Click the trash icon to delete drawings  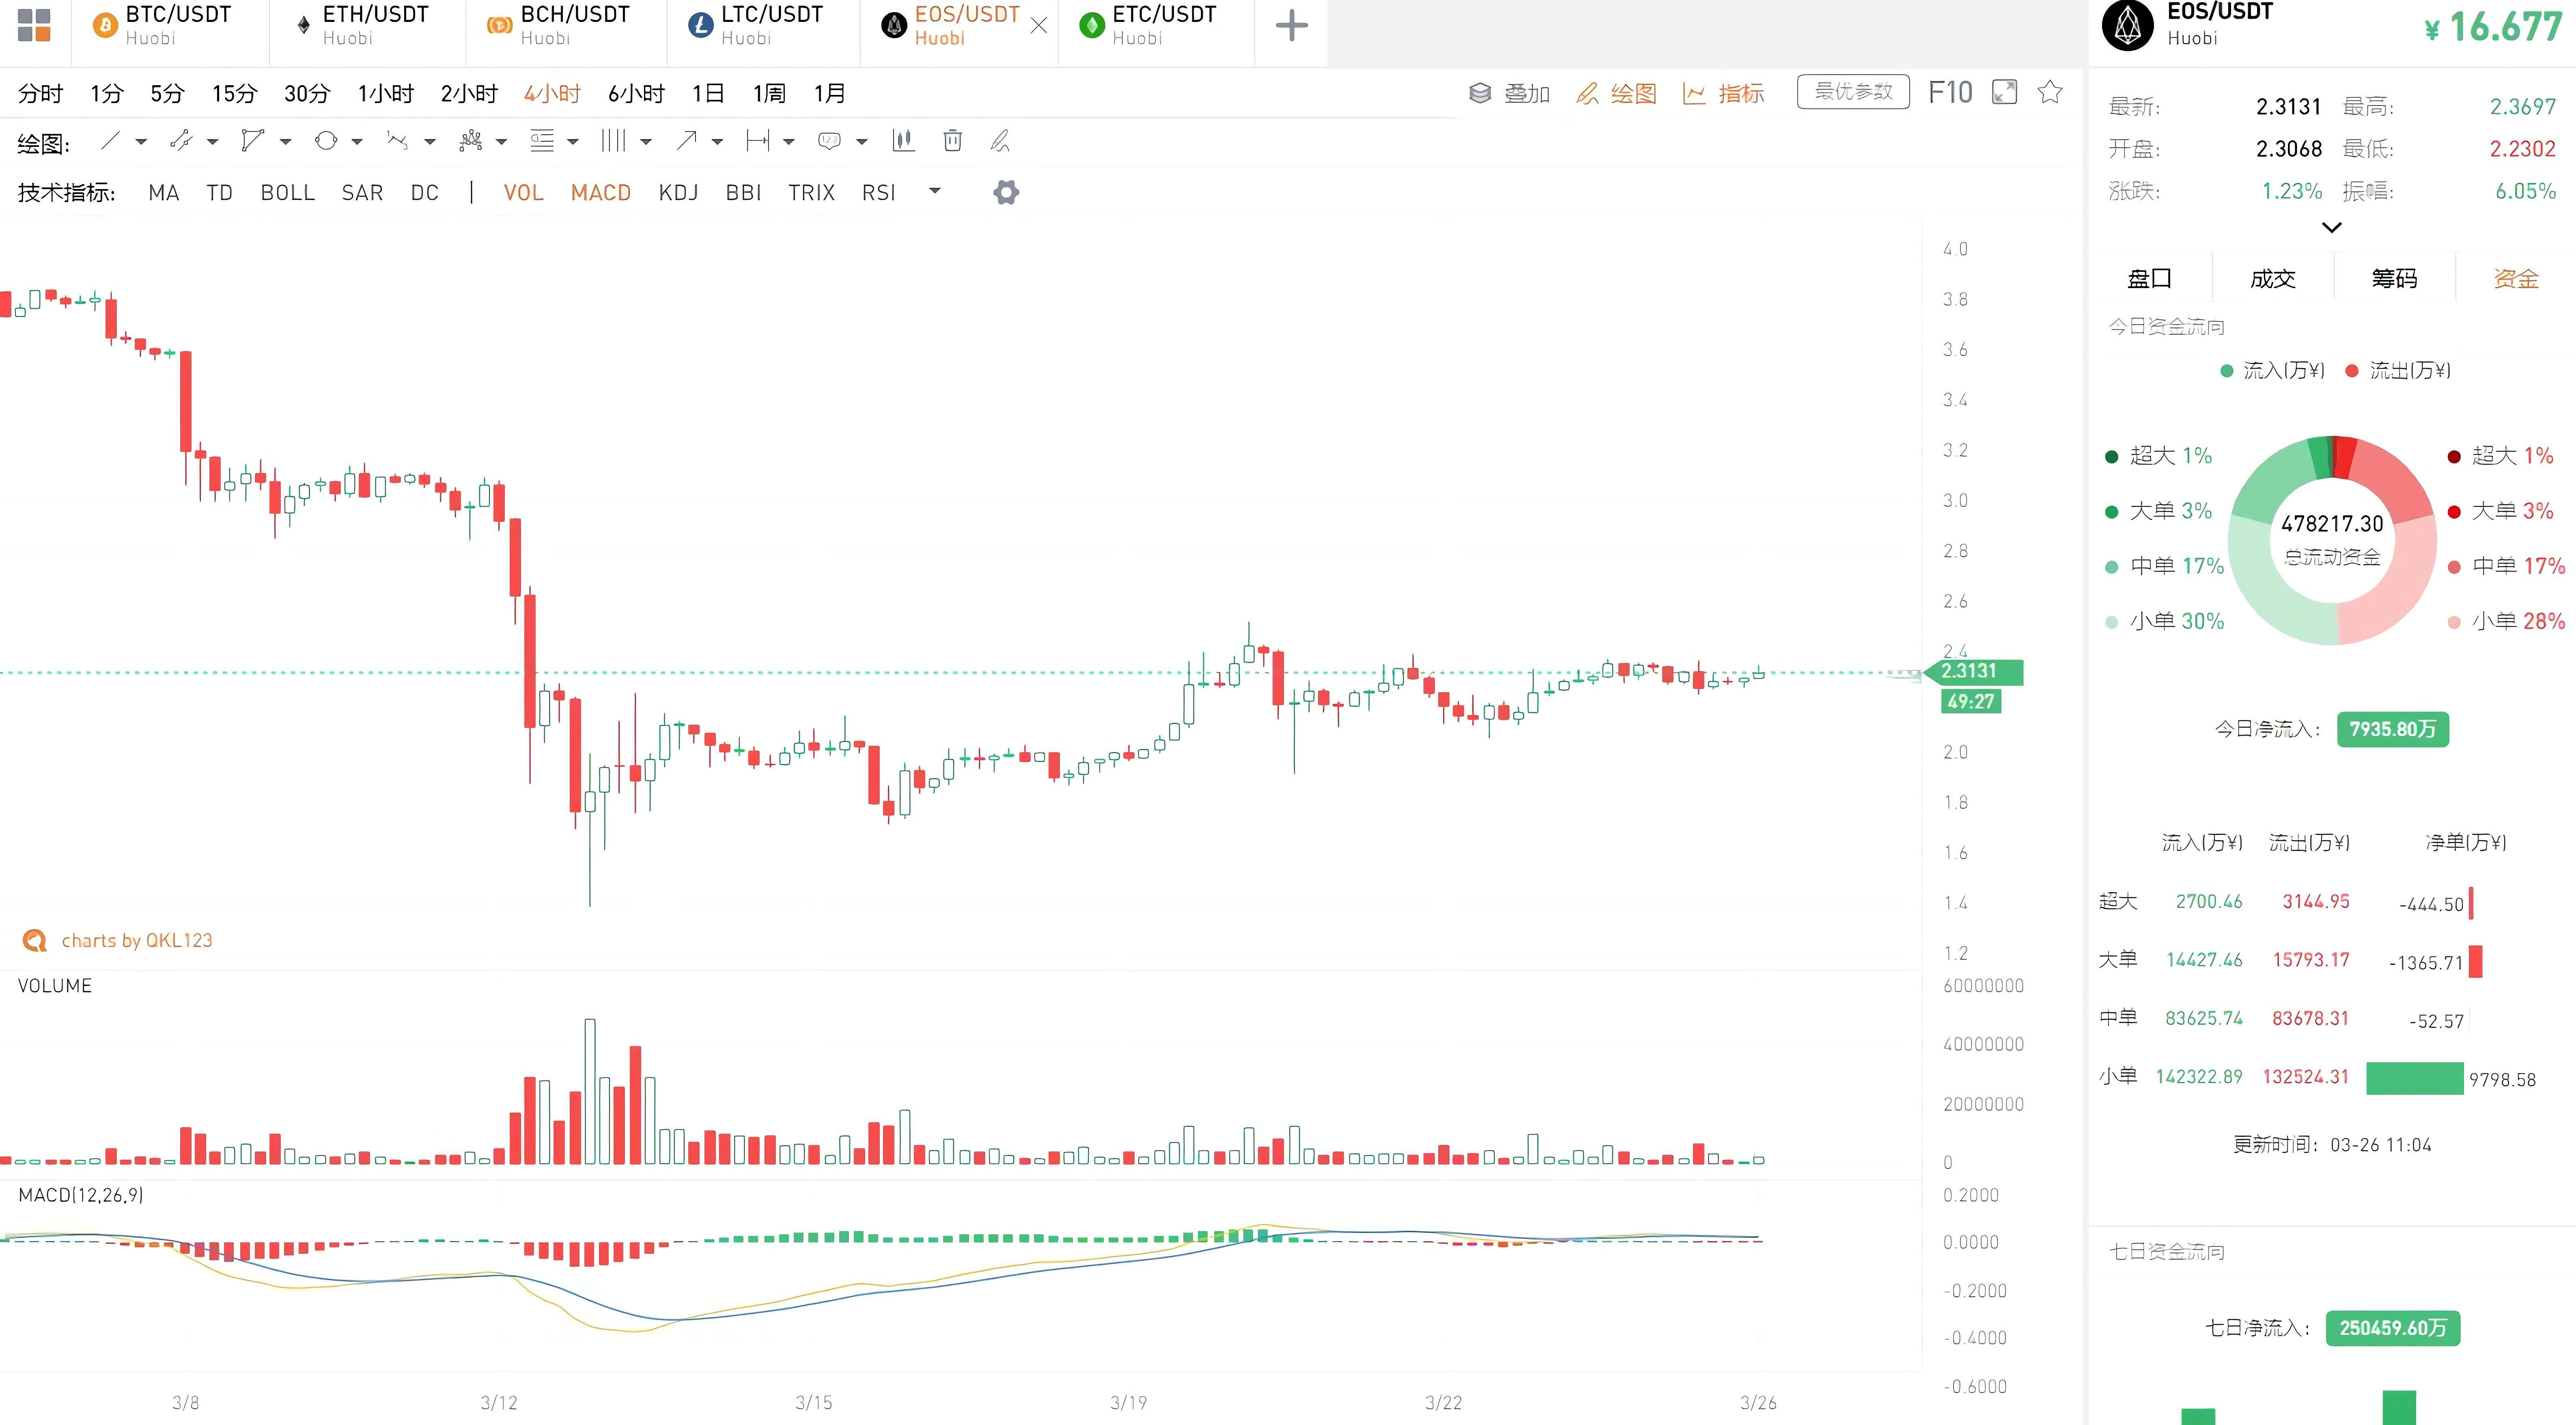point(952,141)
